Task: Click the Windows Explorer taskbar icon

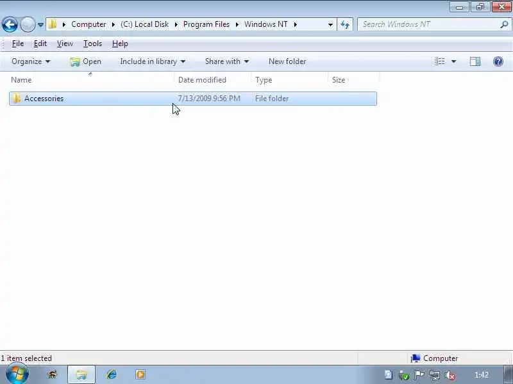Action: coord(81,374)
